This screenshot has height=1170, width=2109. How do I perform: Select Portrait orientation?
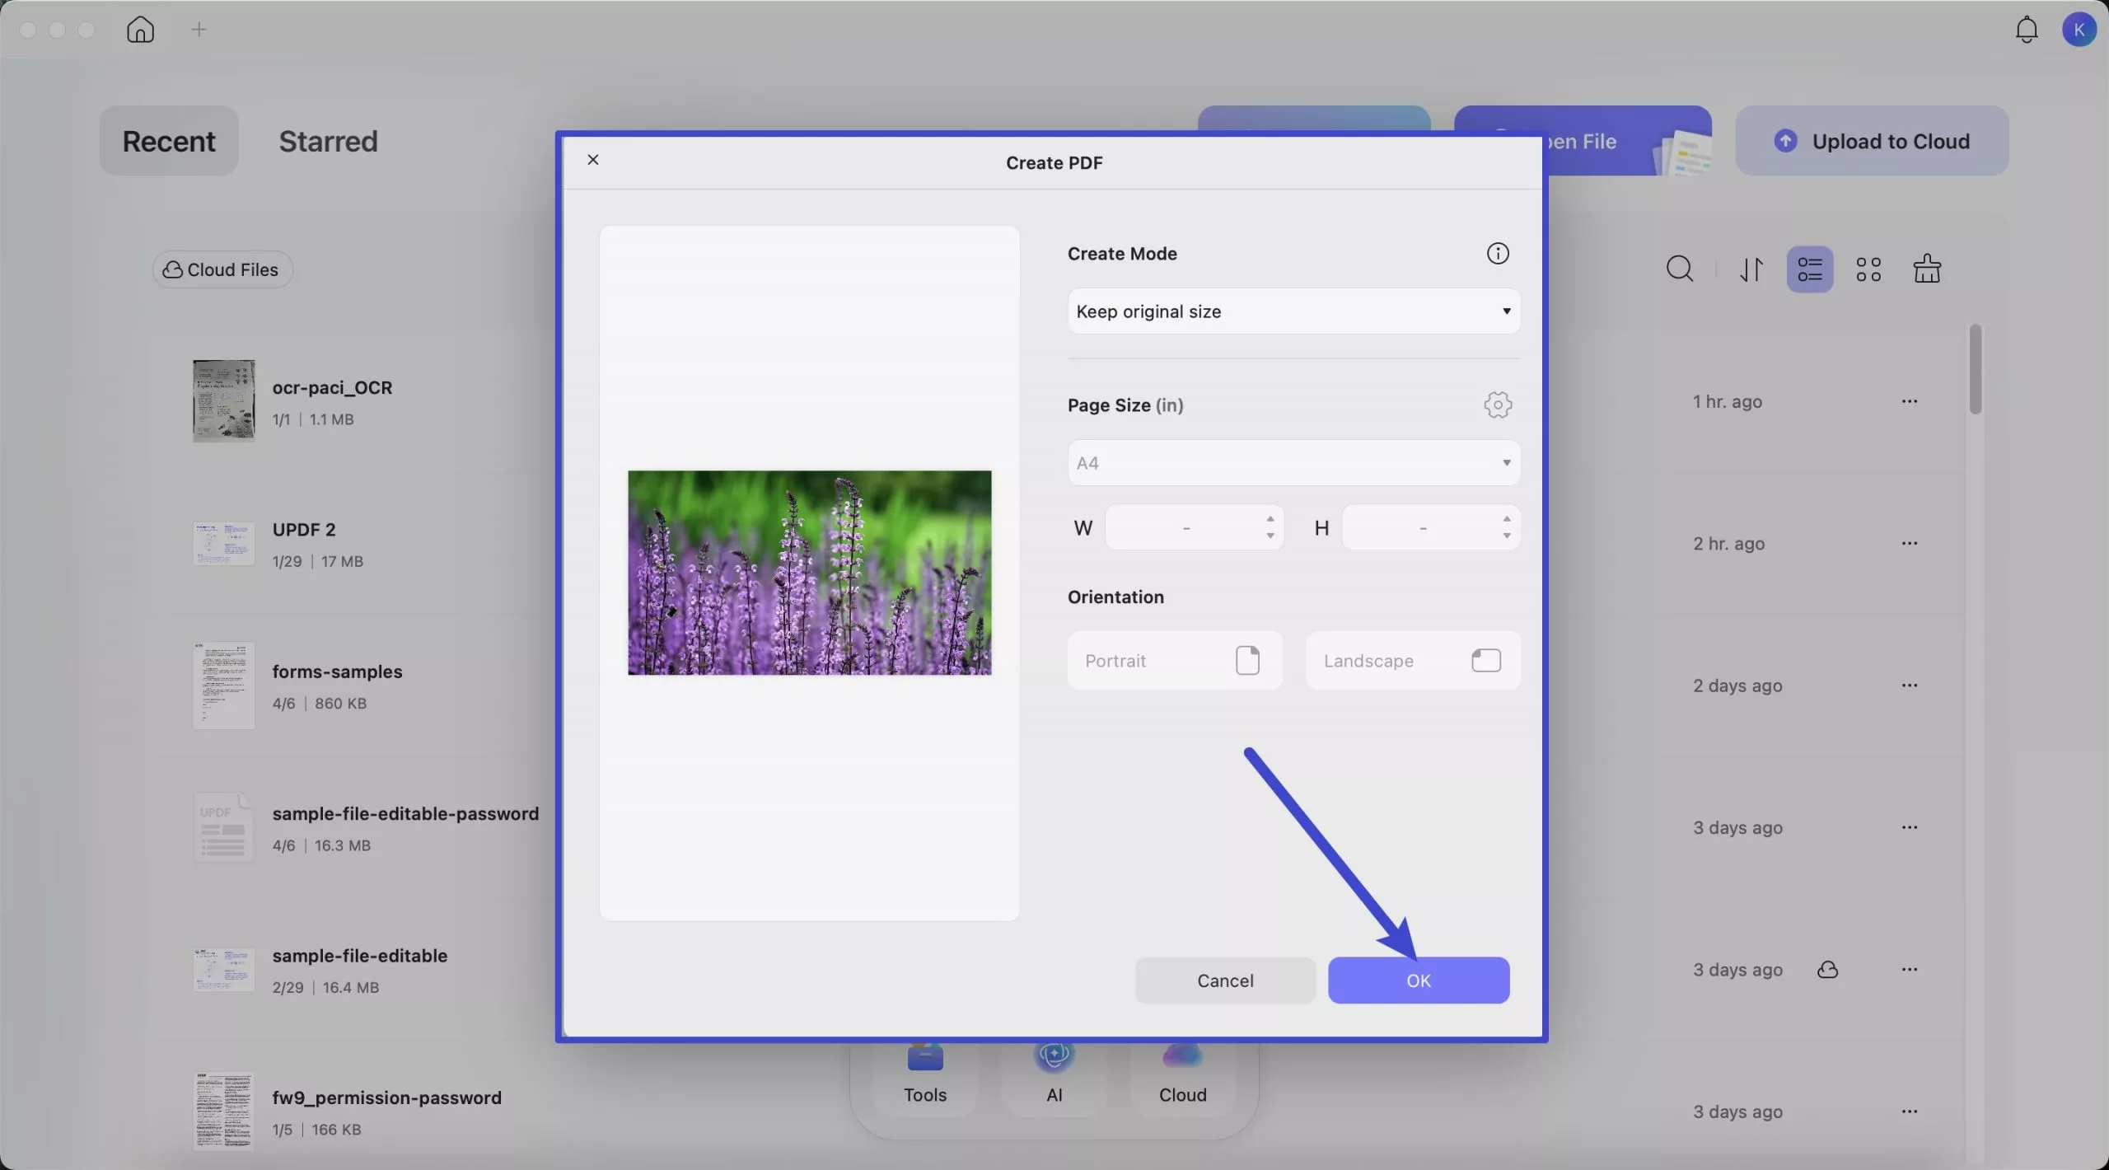pos(1174,660)
